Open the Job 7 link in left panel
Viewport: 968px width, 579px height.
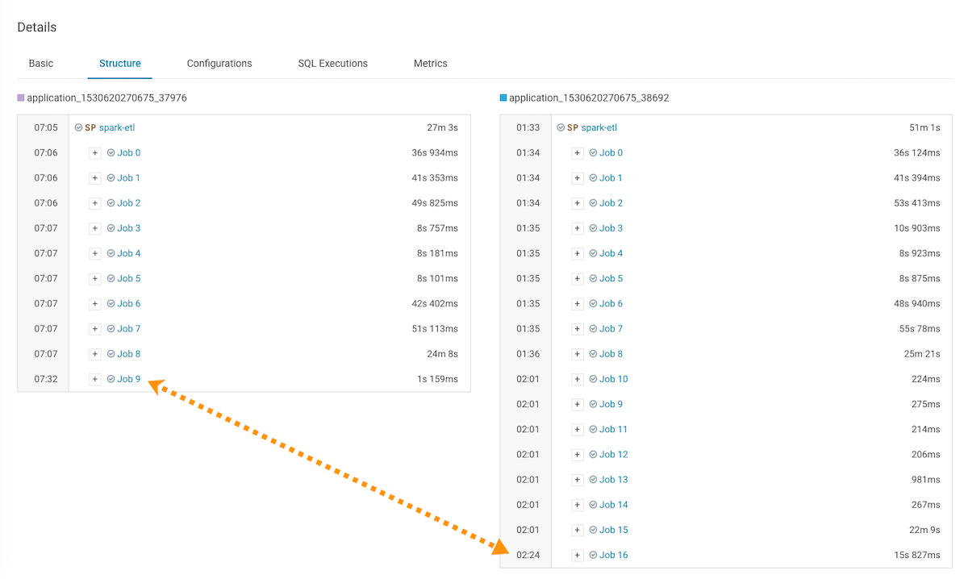tap(129, 329)
